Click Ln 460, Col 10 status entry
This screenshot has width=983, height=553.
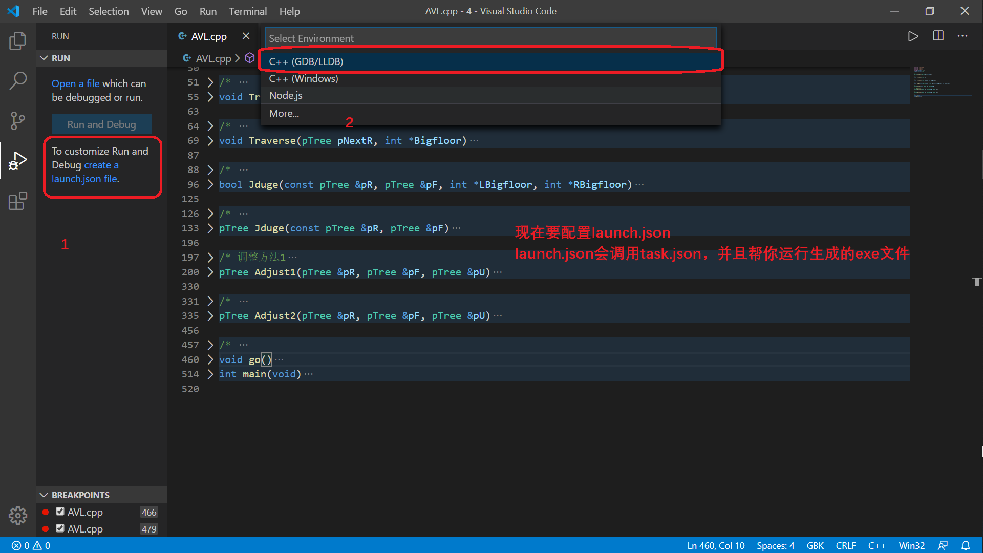pos(716,546)
